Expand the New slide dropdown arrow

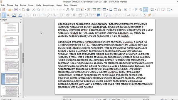point(155,10)
